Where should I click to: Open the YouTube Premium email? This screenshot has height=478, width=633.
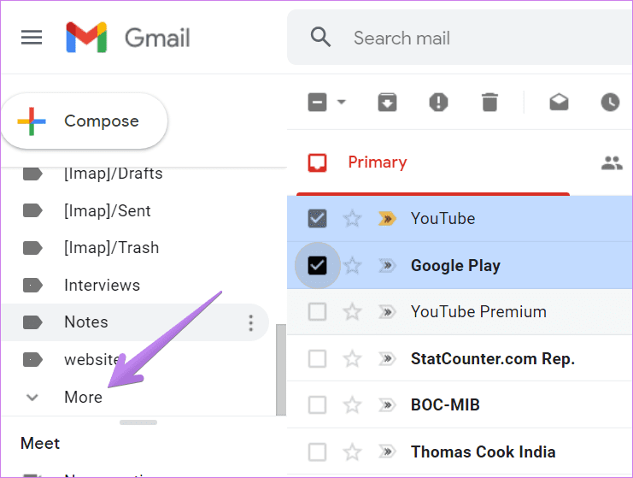point(460,312)
